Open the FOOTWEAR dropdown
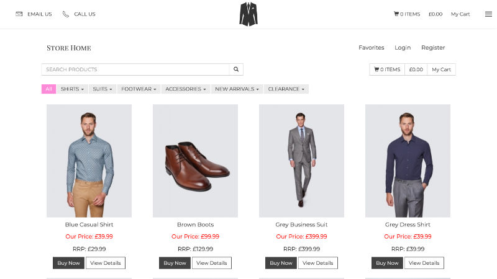The width and height of the screenshot is (497, 279). pos(139,89)
